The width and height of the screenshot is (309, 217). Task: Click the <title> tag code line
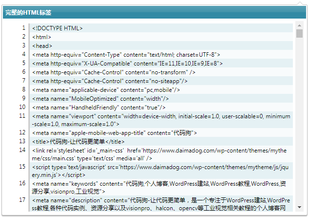tap(79, 142)
